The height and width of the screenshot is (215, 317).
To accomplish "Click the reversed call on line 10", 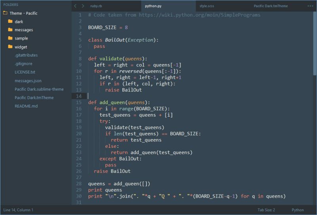I will 130,71.
